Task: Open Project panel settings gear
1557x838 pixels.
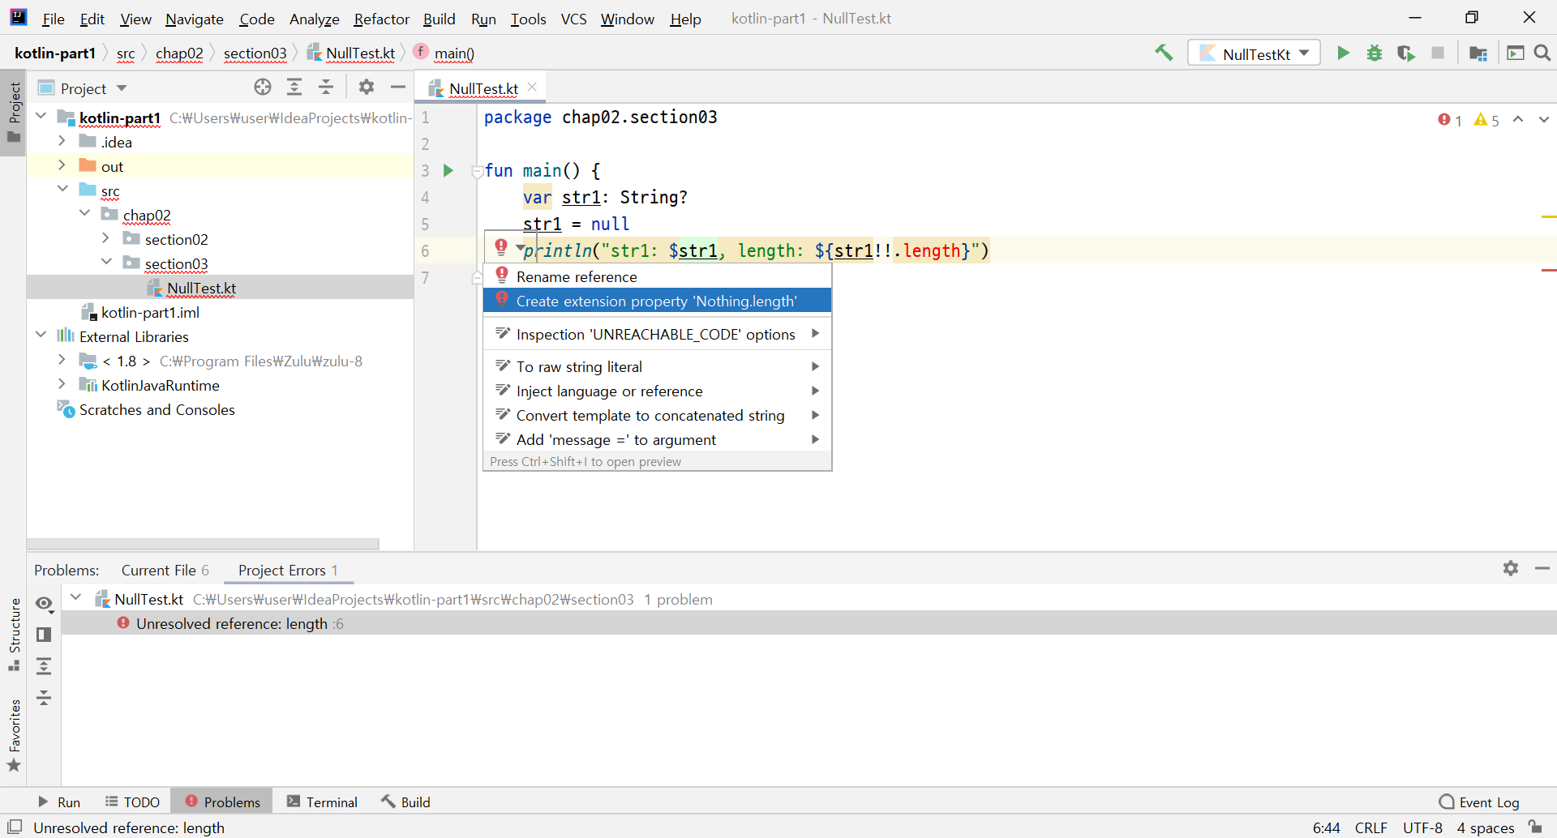Action: click(367, 87)
